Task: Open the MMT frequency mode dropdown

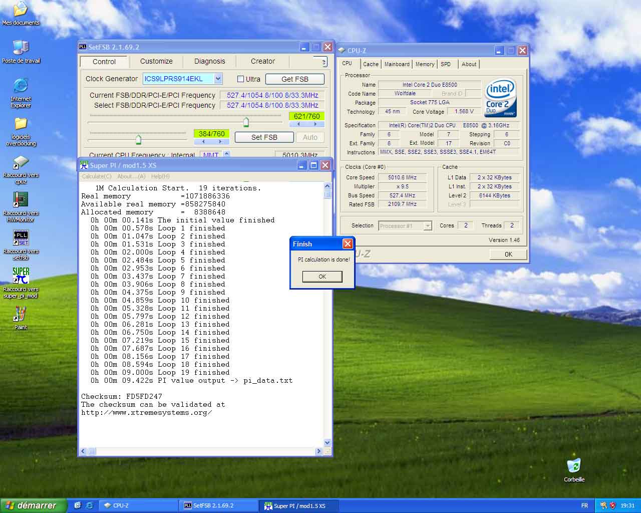Action: coord(226,154)
